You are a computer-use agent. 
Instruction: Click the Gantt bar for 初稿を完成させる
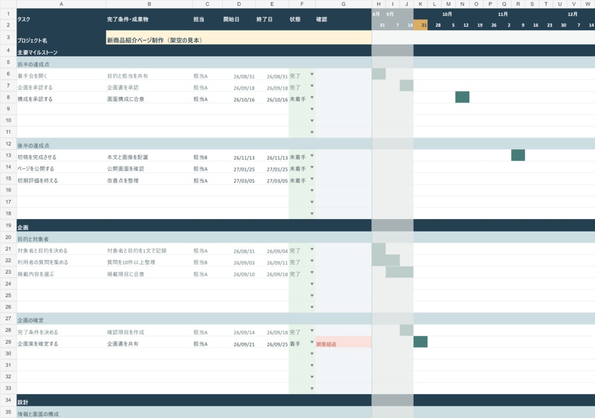(x=518, y=155)
